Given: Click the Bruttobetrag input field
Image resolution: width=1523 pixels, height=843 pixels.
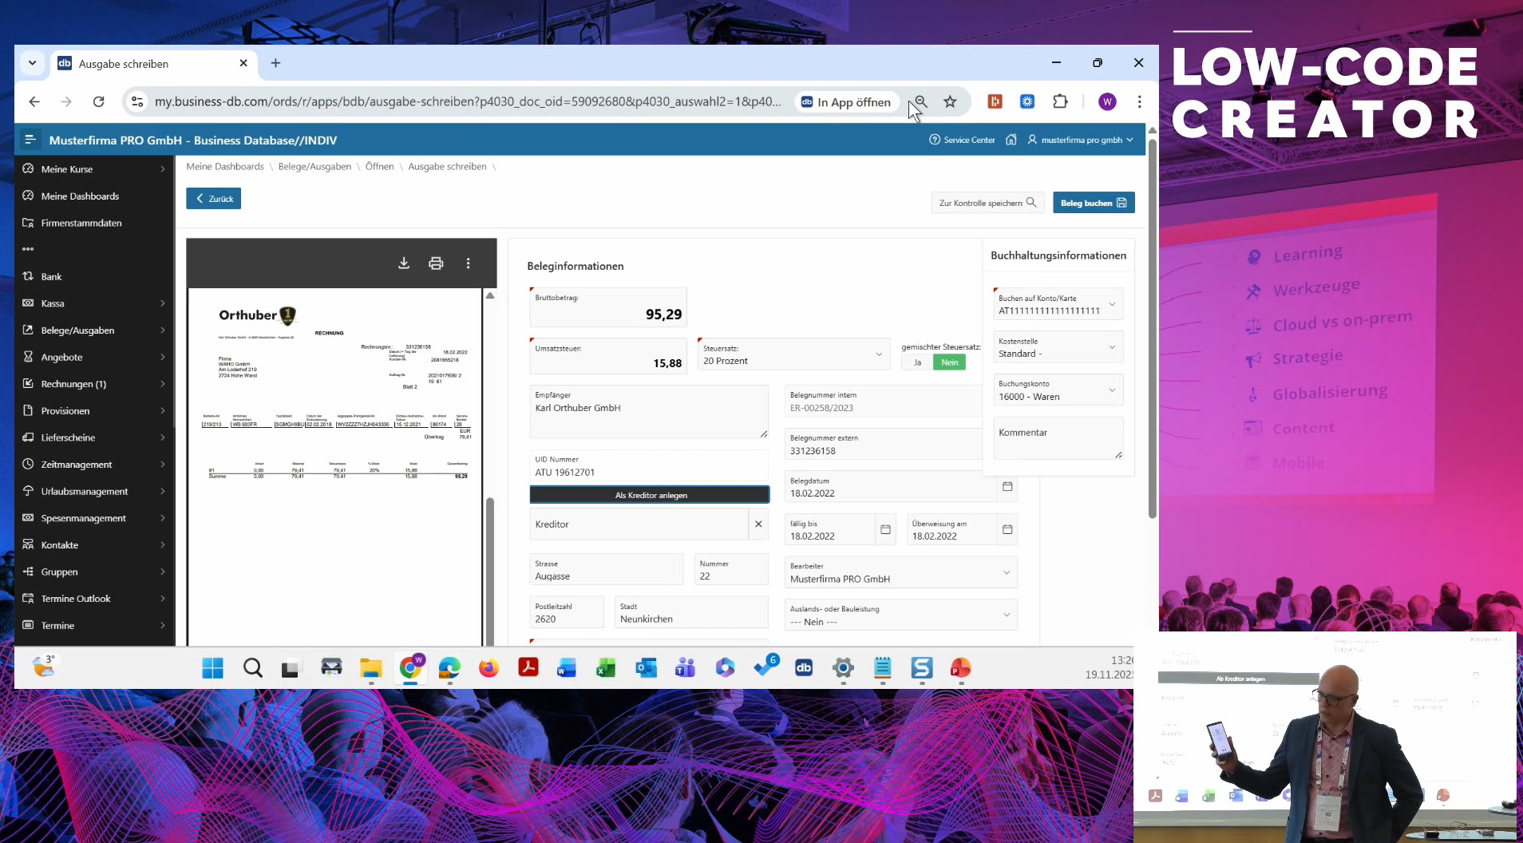Looking at the screenshot, I should point(608,308).
